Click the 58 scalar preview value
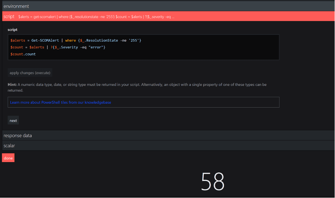 [x=213, y=181]
